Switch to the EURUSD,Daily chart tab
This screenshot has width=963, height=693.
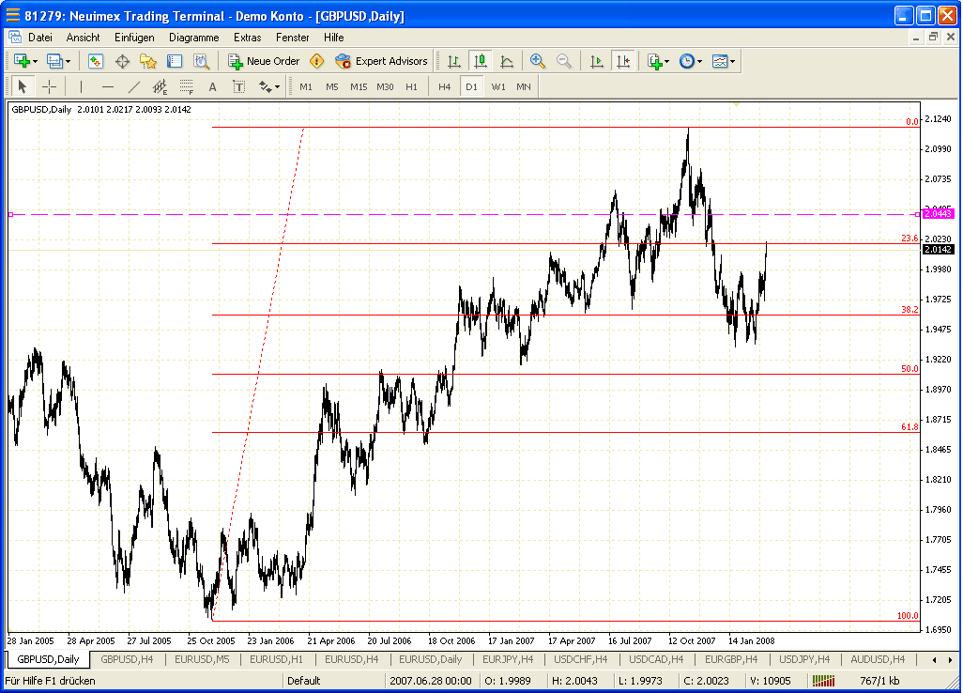pos(431,659)
